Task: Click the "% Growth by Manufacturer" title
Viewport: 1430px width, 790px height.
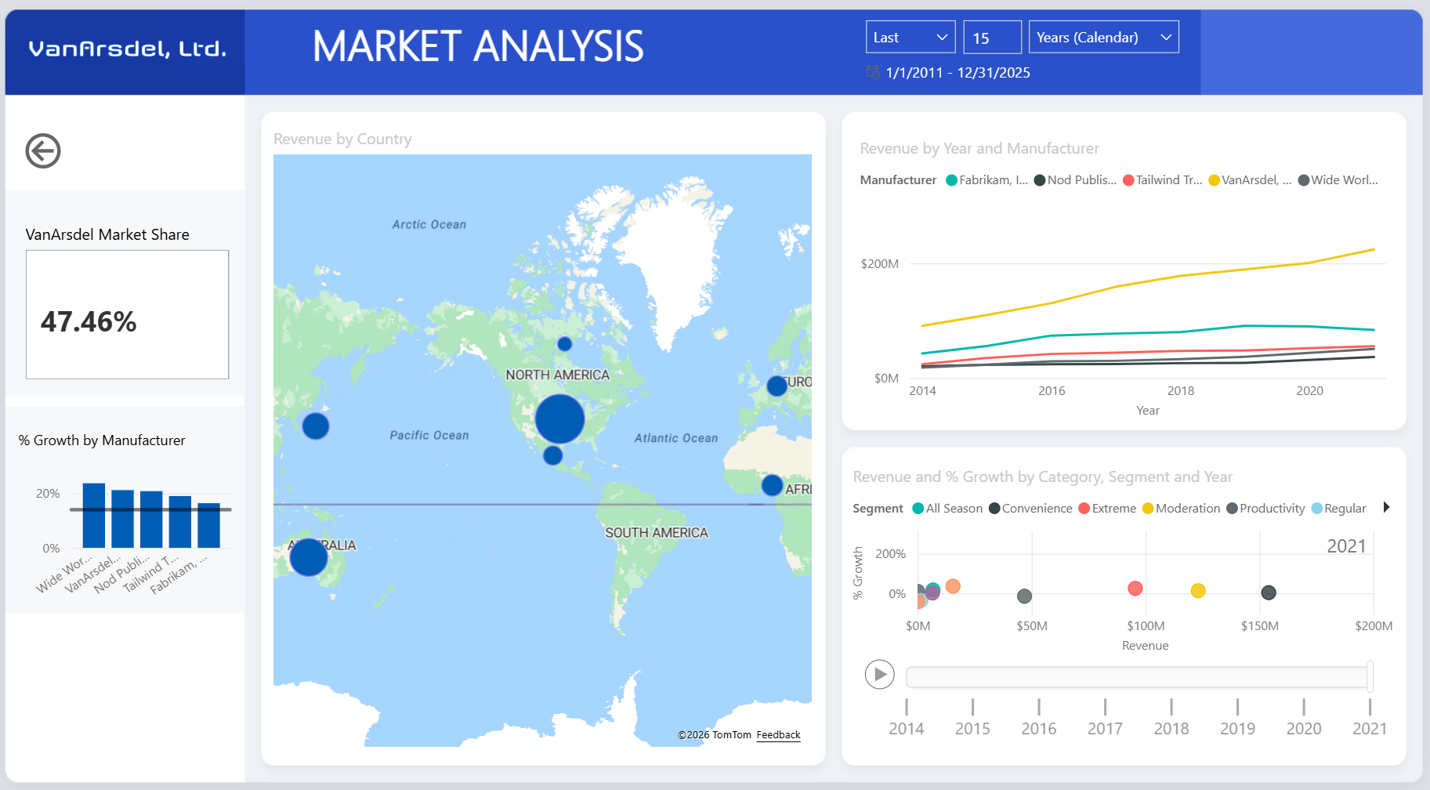Action: click(x=102, y=440)
